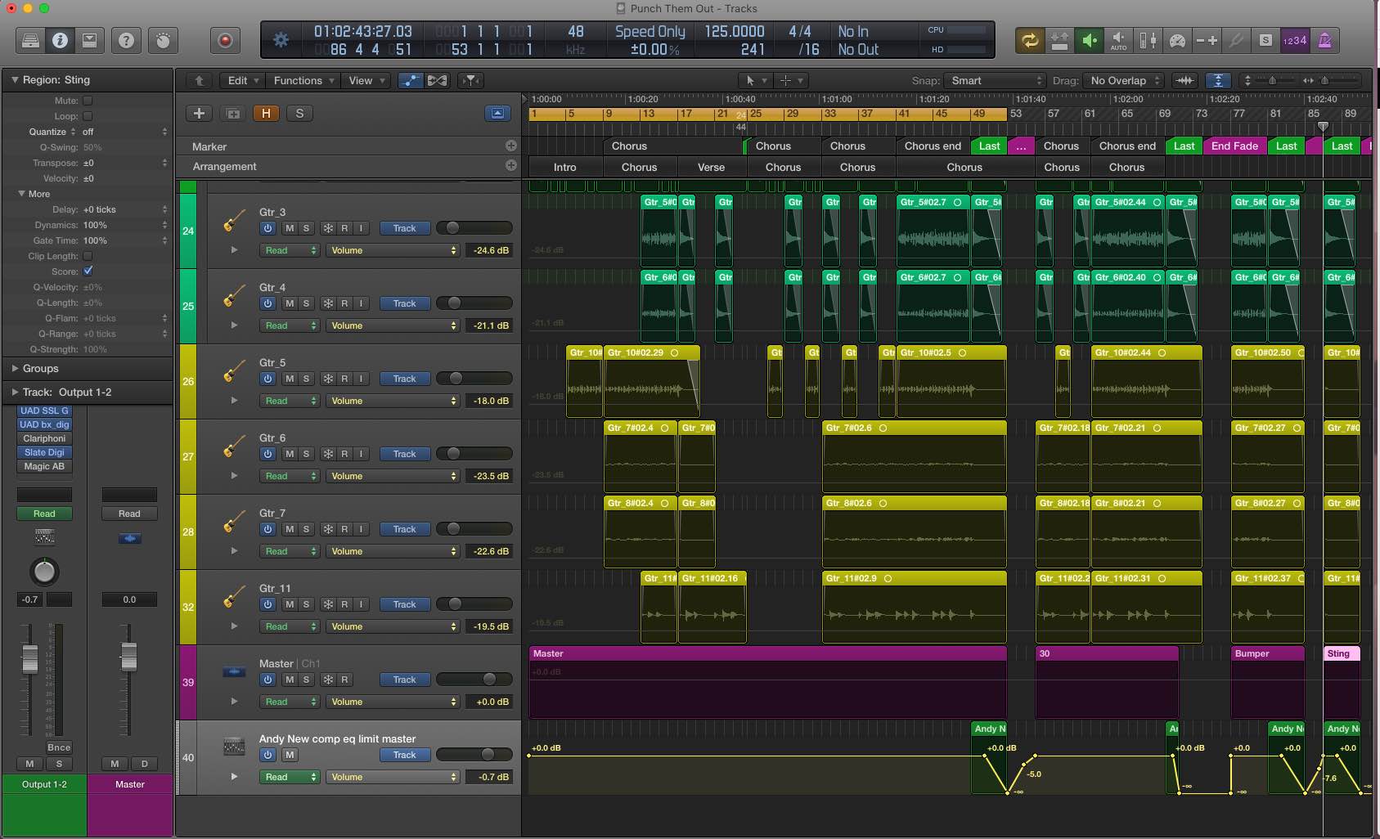This screenshot has width=1380, height=839.
Task: Click the plus button on Marker track
Action: [511, 146]
